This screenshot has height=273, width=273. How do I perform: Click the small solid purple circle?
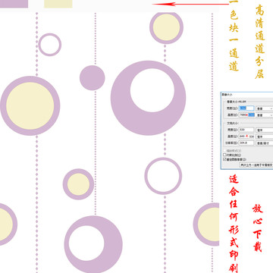93,78
